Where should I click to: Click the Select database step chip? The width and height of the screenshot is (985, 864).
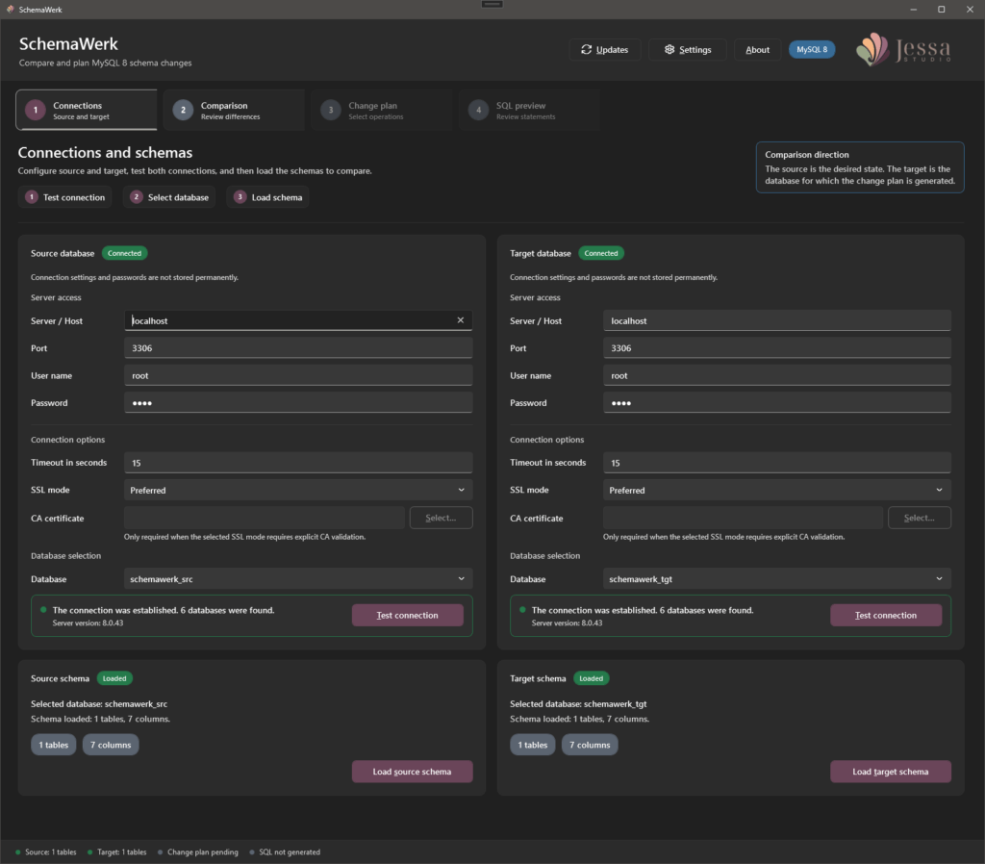169,197
